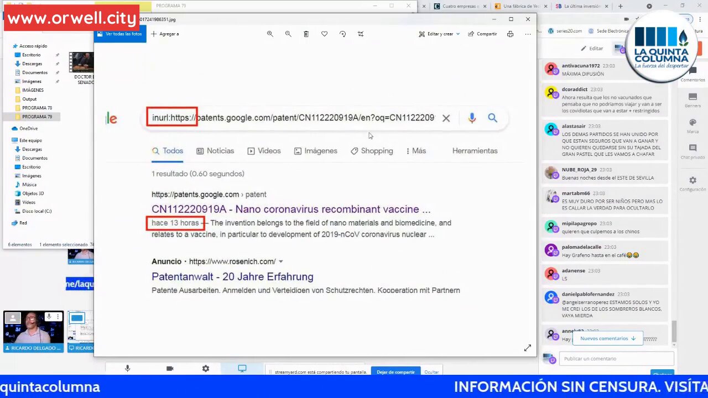The width and height of the screenshot is (708, 398).
Task: Open Documentos under Acceso rápido in Explorer
Action: tap(35, 72)
